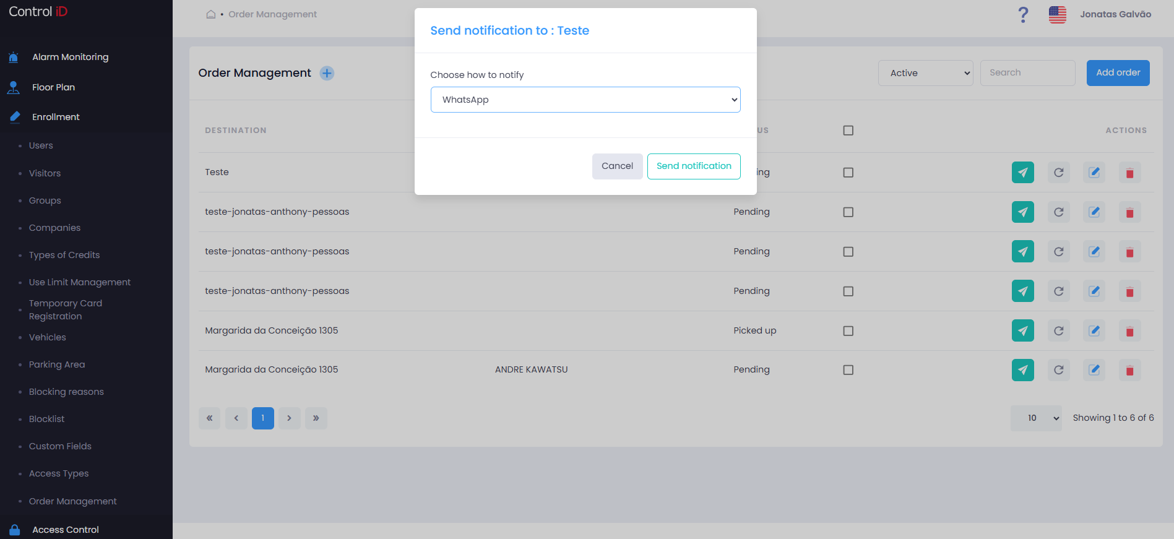Open the Active status filter dropdown
The image size is (1174, 539).
point(926,73)
